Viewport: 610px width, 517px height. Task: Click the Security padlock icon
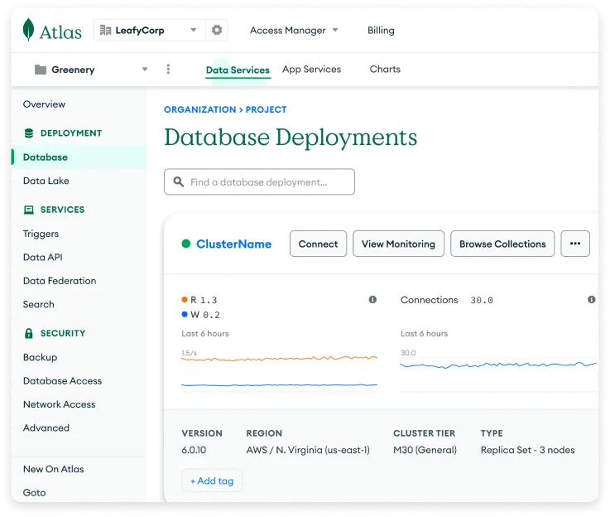(29, 333)
